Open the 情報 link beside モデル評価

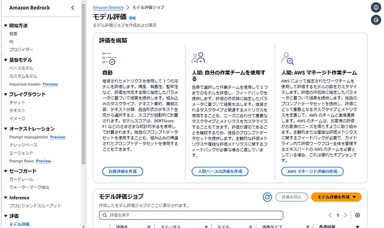point(132,18)
